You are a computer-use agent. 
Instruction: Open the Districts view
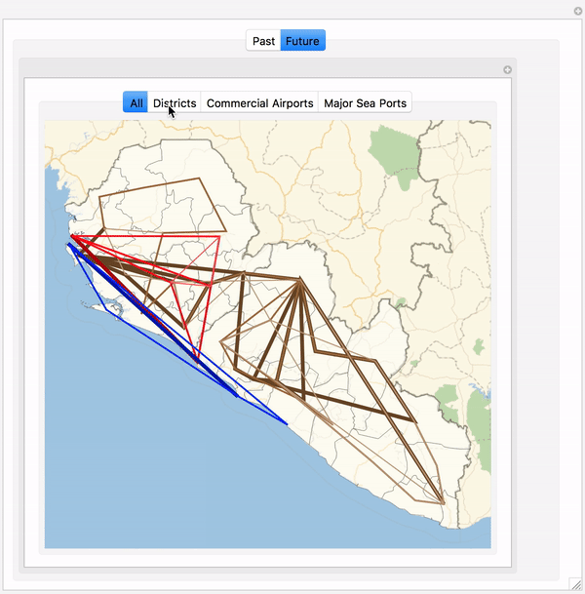pyautogui.click(x=175, y=102)
